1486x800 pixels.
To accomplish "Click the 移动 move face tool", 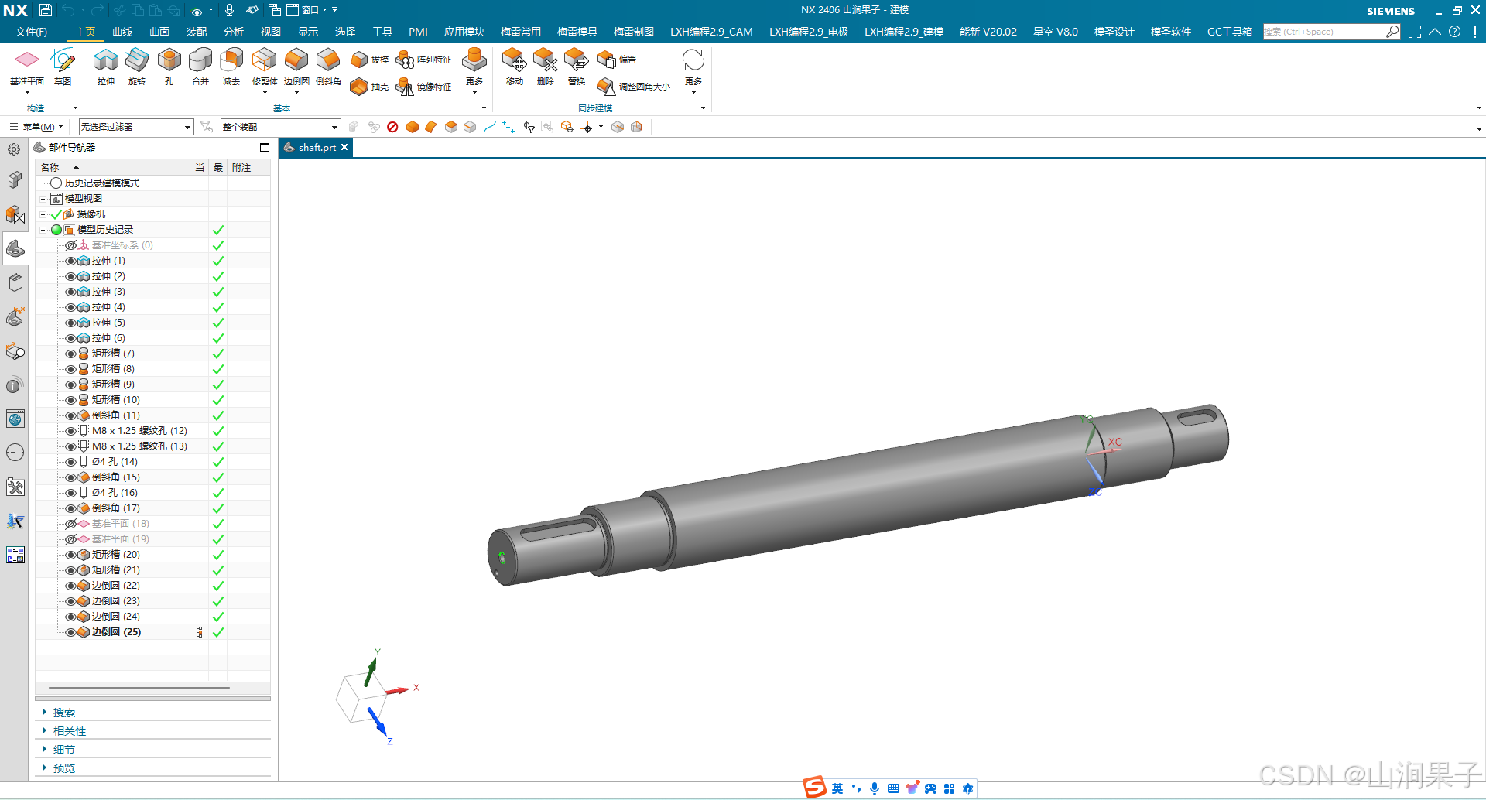I will [x=515, y=67].
